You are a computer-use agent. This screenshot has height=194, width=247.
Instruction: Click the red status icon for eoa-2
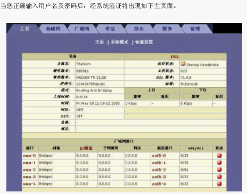point(219,170)
